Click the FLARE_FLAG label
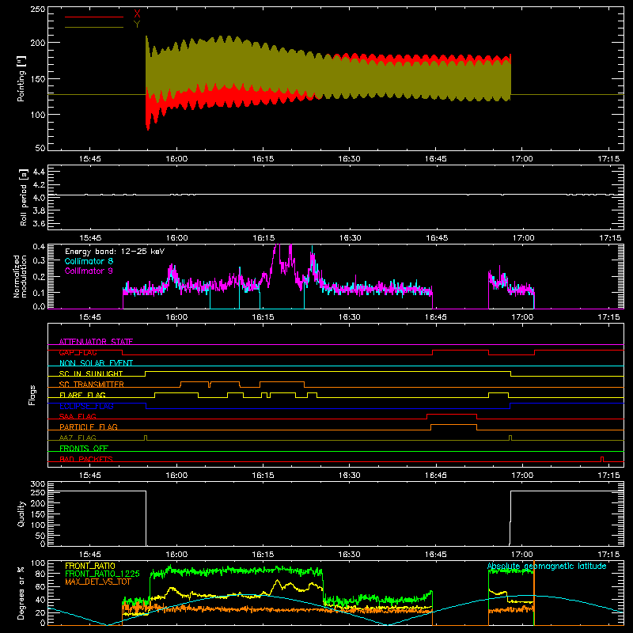 82,395
